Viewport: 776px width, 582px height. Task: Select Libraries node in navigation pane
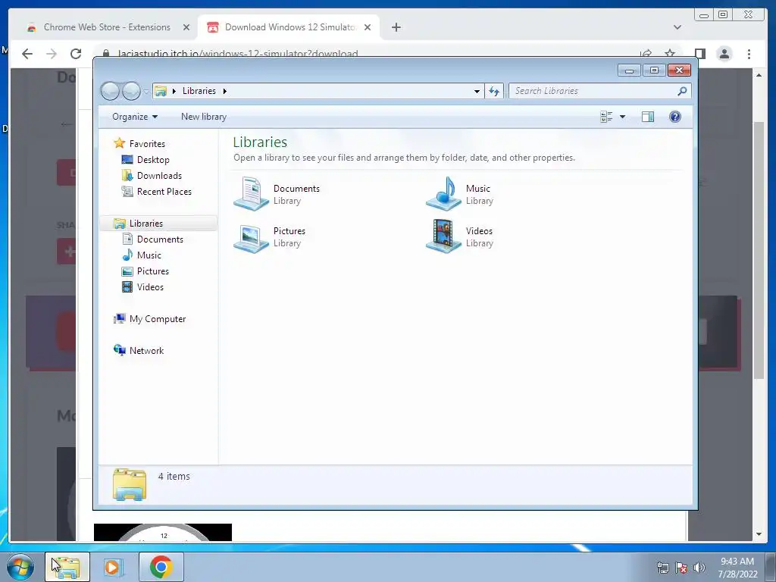(146, 224)
